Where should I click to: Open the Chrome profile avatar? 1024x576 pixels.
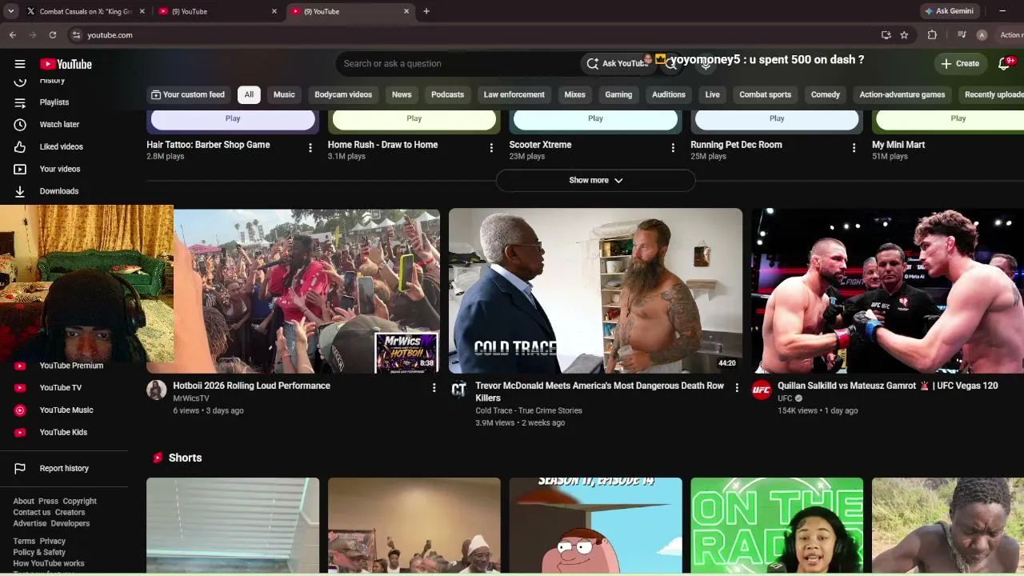tap(982, 35)
